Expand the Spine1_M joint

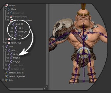click(x=12, y=31)
